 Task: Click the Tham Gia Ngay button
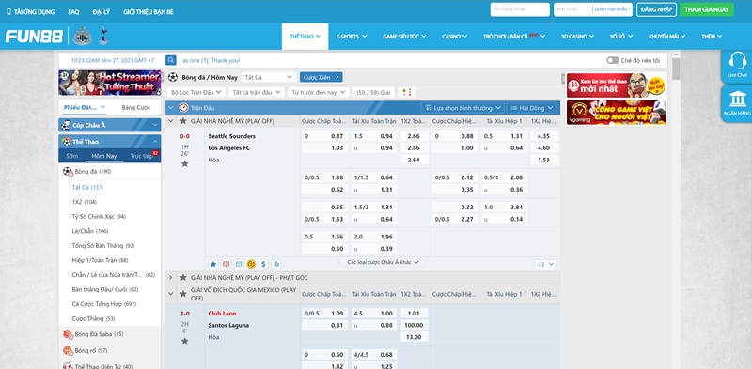point(707,9)
